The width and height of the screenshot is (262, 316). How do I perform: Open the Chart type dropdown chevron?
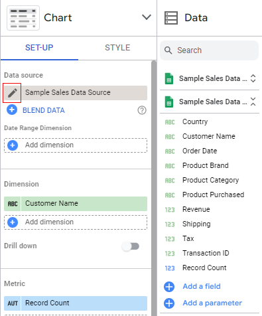[x=147, y=17]
